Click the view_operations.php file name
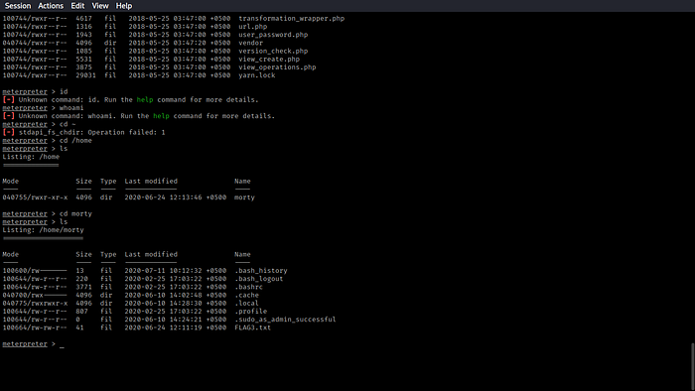Screen dimensions: 695x391 click(277, 67)
